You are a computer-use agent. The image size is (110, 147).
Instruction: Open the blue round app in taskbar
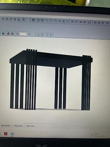coord(12,134)
